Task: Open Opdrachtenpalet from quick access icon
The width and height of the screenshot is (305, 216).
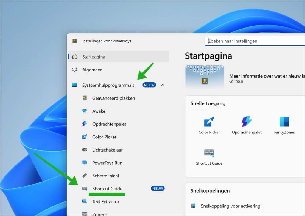Action: point(247,122)
